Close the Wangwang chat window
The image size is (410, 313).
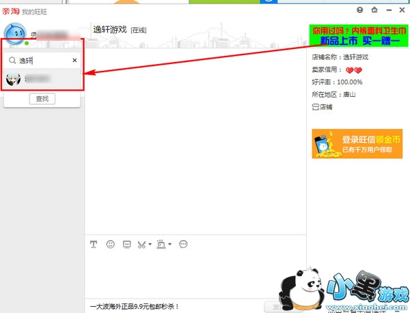coord(402,10)
